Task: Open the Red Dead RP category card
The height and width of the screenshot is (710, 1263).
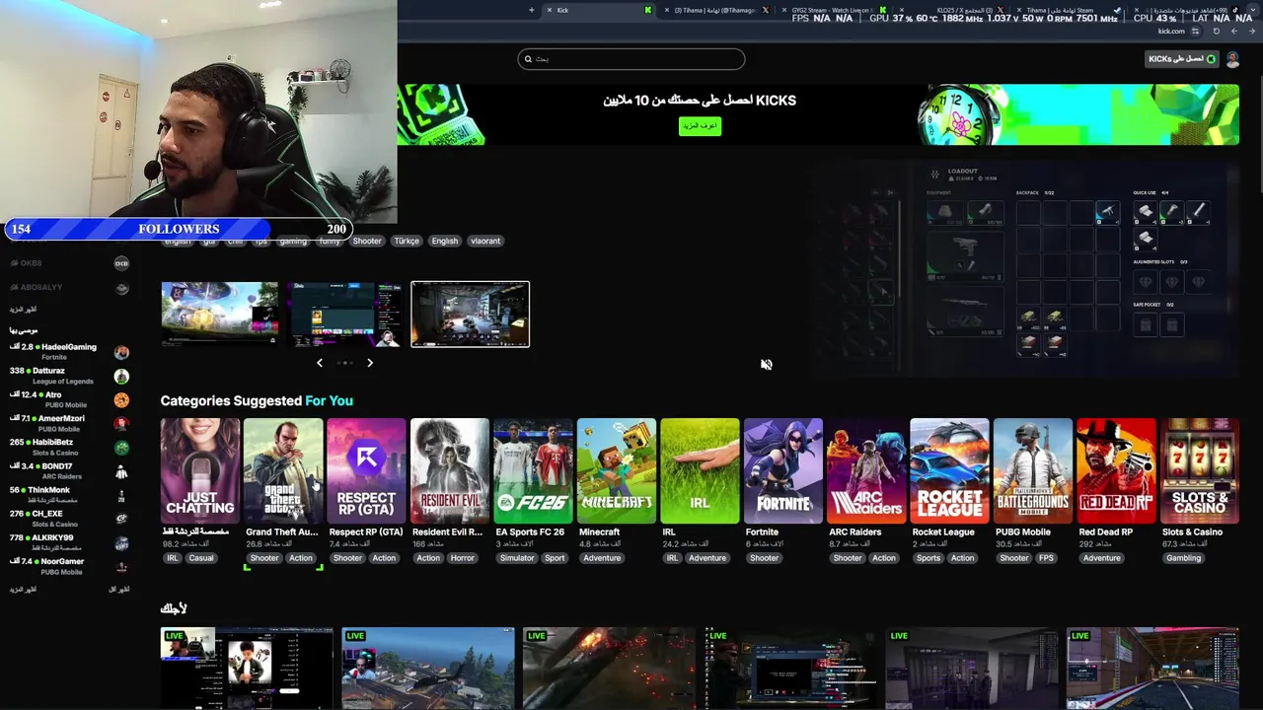Action: click(1116, 471)
